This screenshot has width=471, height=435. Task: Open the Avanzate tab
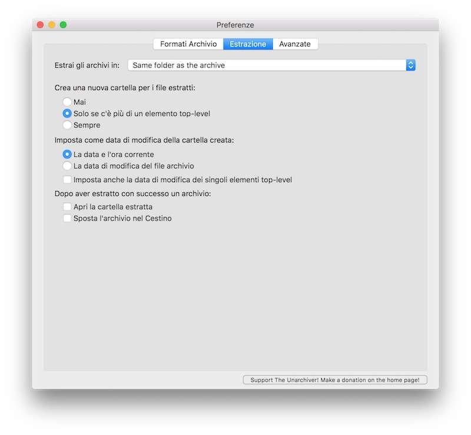pyautogui.click(x=295, y=44)
